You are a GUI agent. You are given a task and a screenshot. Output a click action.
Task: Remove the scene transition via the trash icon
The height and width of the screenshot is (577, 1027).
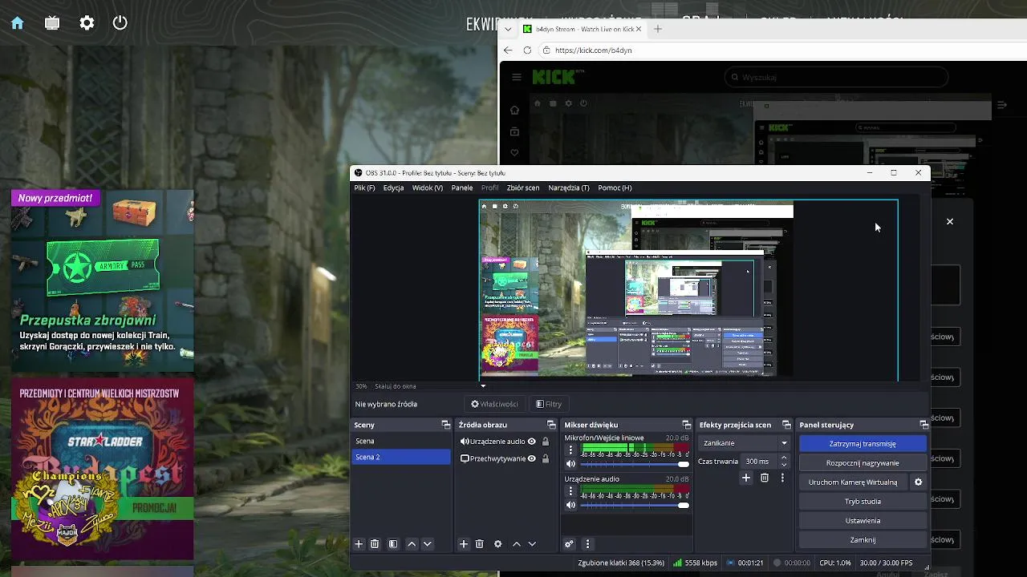click(765, 478)
